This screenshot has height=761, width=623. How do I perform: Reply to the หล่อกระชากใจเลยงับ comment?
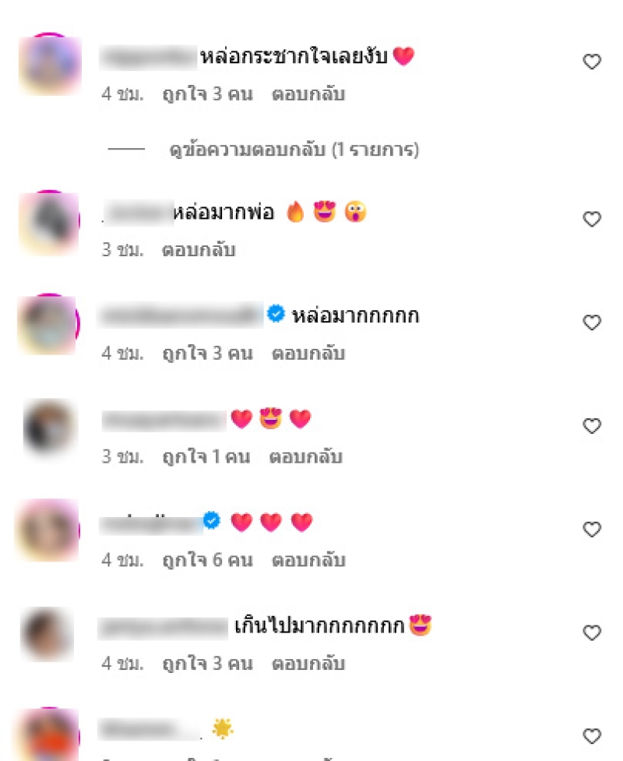(308, 93)
